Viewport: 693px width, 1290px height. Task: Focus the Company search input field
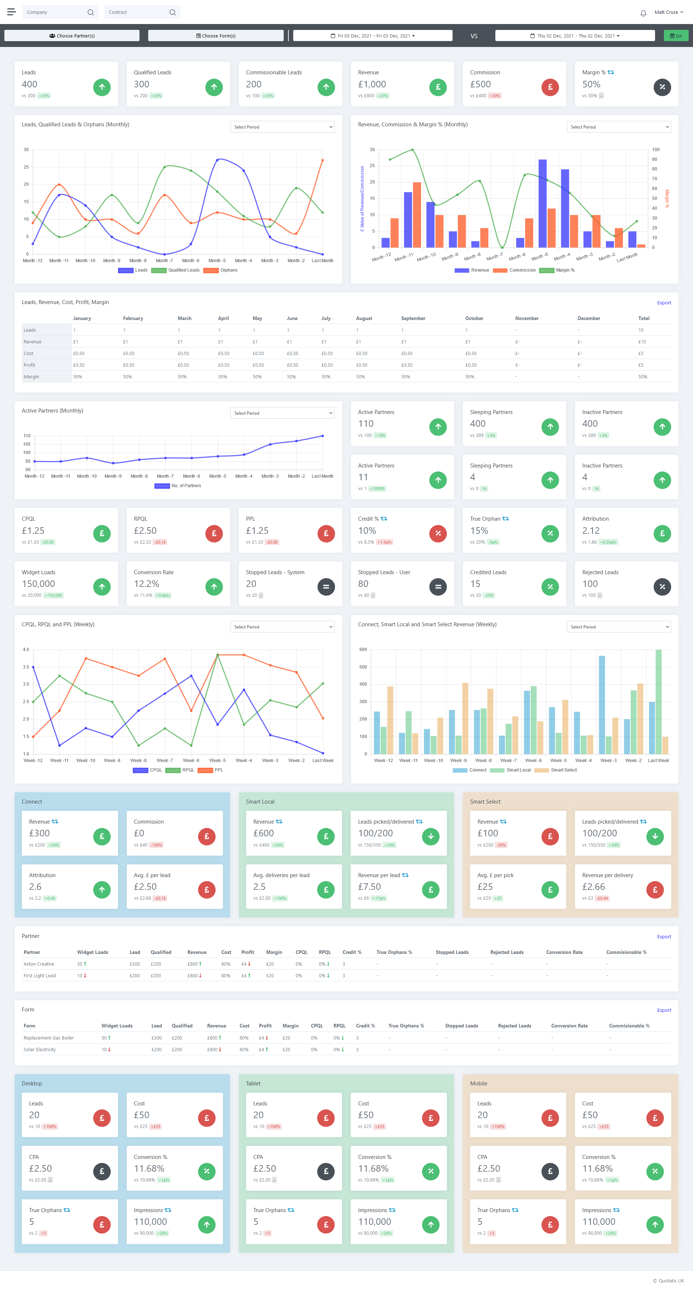click(54, 12)
